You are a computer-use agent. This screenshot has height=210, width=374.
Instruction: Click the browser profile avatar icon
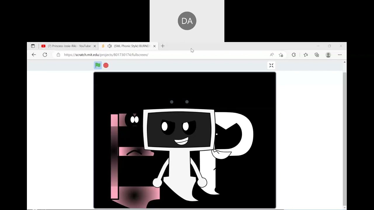pos(328,55)
